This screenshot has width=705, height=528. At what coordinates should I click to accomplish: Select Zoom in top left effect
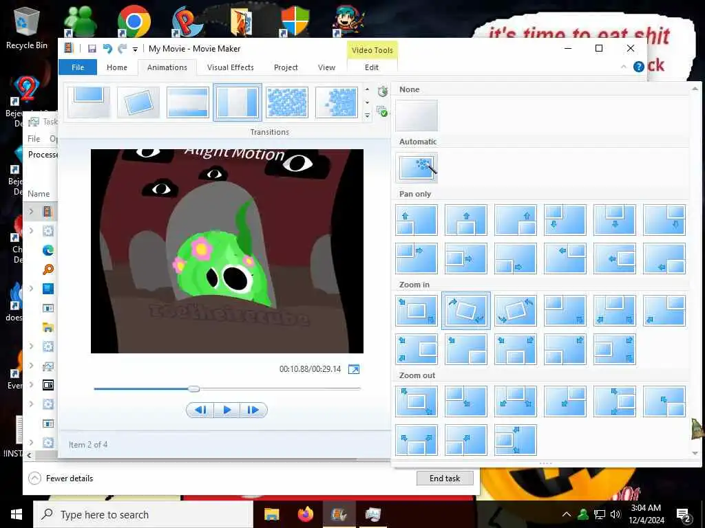(565, 311)
